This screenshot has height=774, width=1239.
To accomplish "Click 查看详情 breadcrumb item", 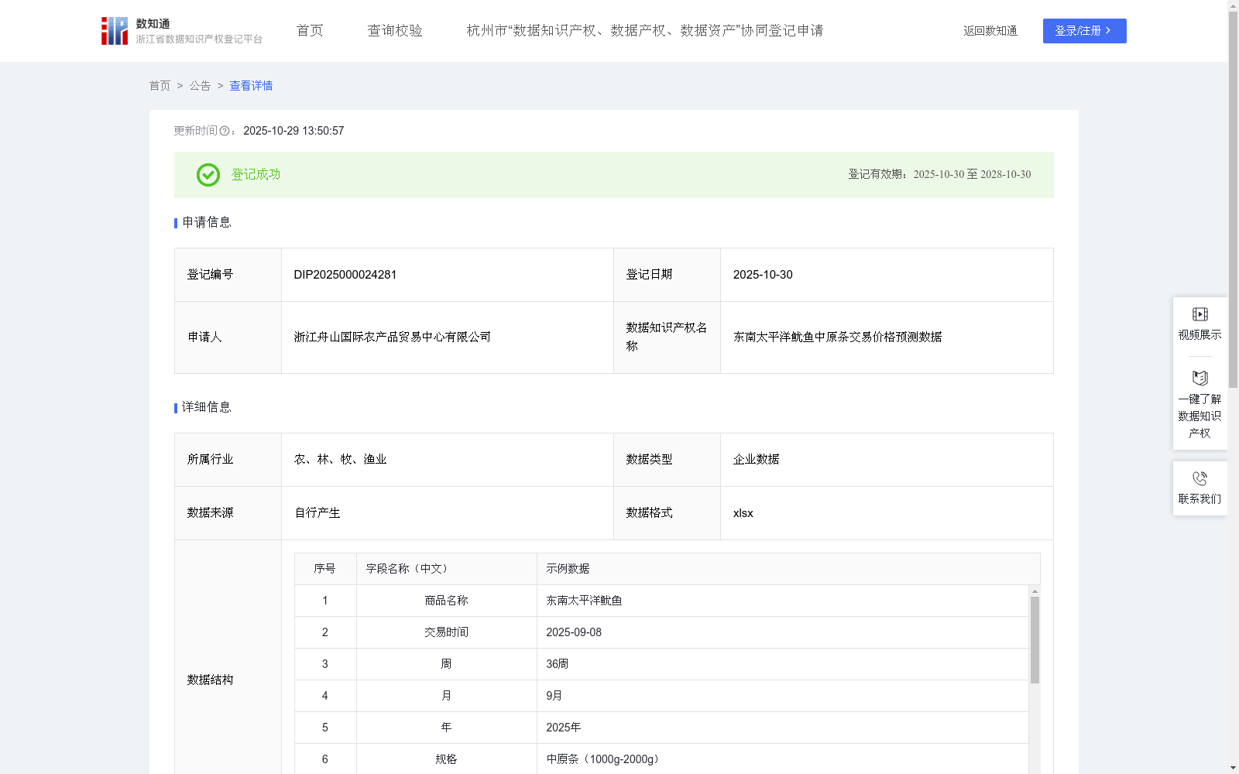I will 251,86.
